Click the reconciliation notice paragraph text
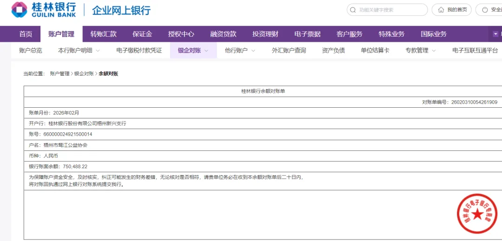This screenshot has width=502, height=241. coord(165,181)
